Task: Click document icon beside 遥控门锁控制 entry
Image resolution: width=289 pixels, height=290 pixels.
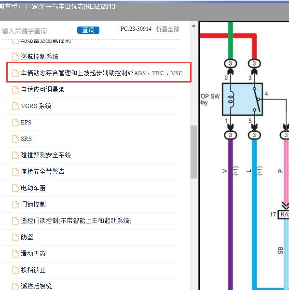Action: (15, 221)
